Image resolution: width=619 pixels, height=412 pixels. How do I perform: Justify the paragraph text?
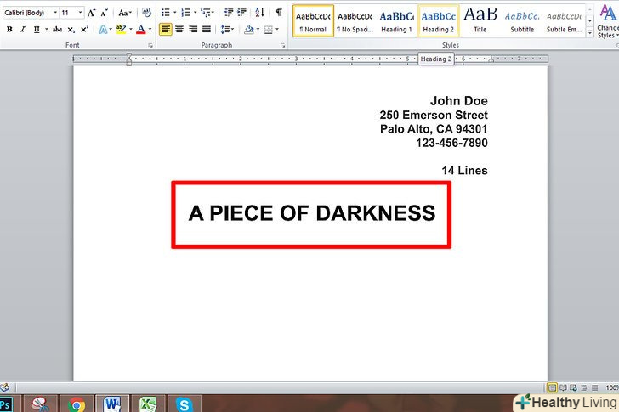207,29
